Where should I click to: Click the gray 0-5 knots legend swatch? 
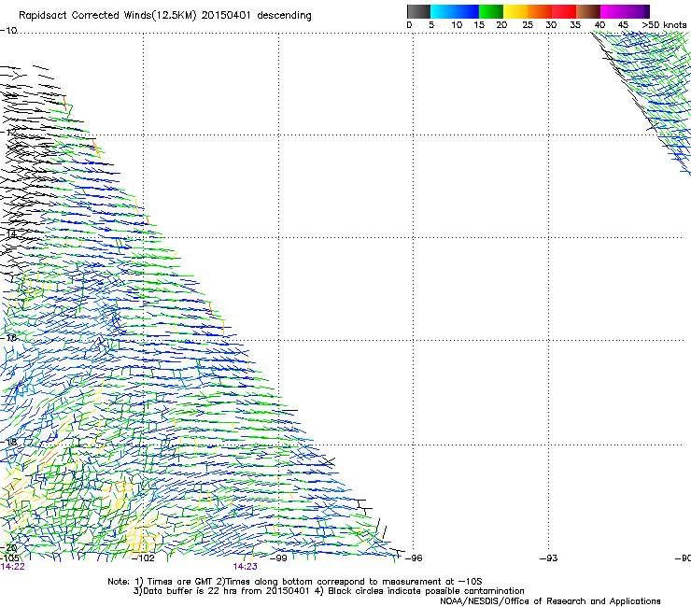pyautogui.click(x=418, y=11)
